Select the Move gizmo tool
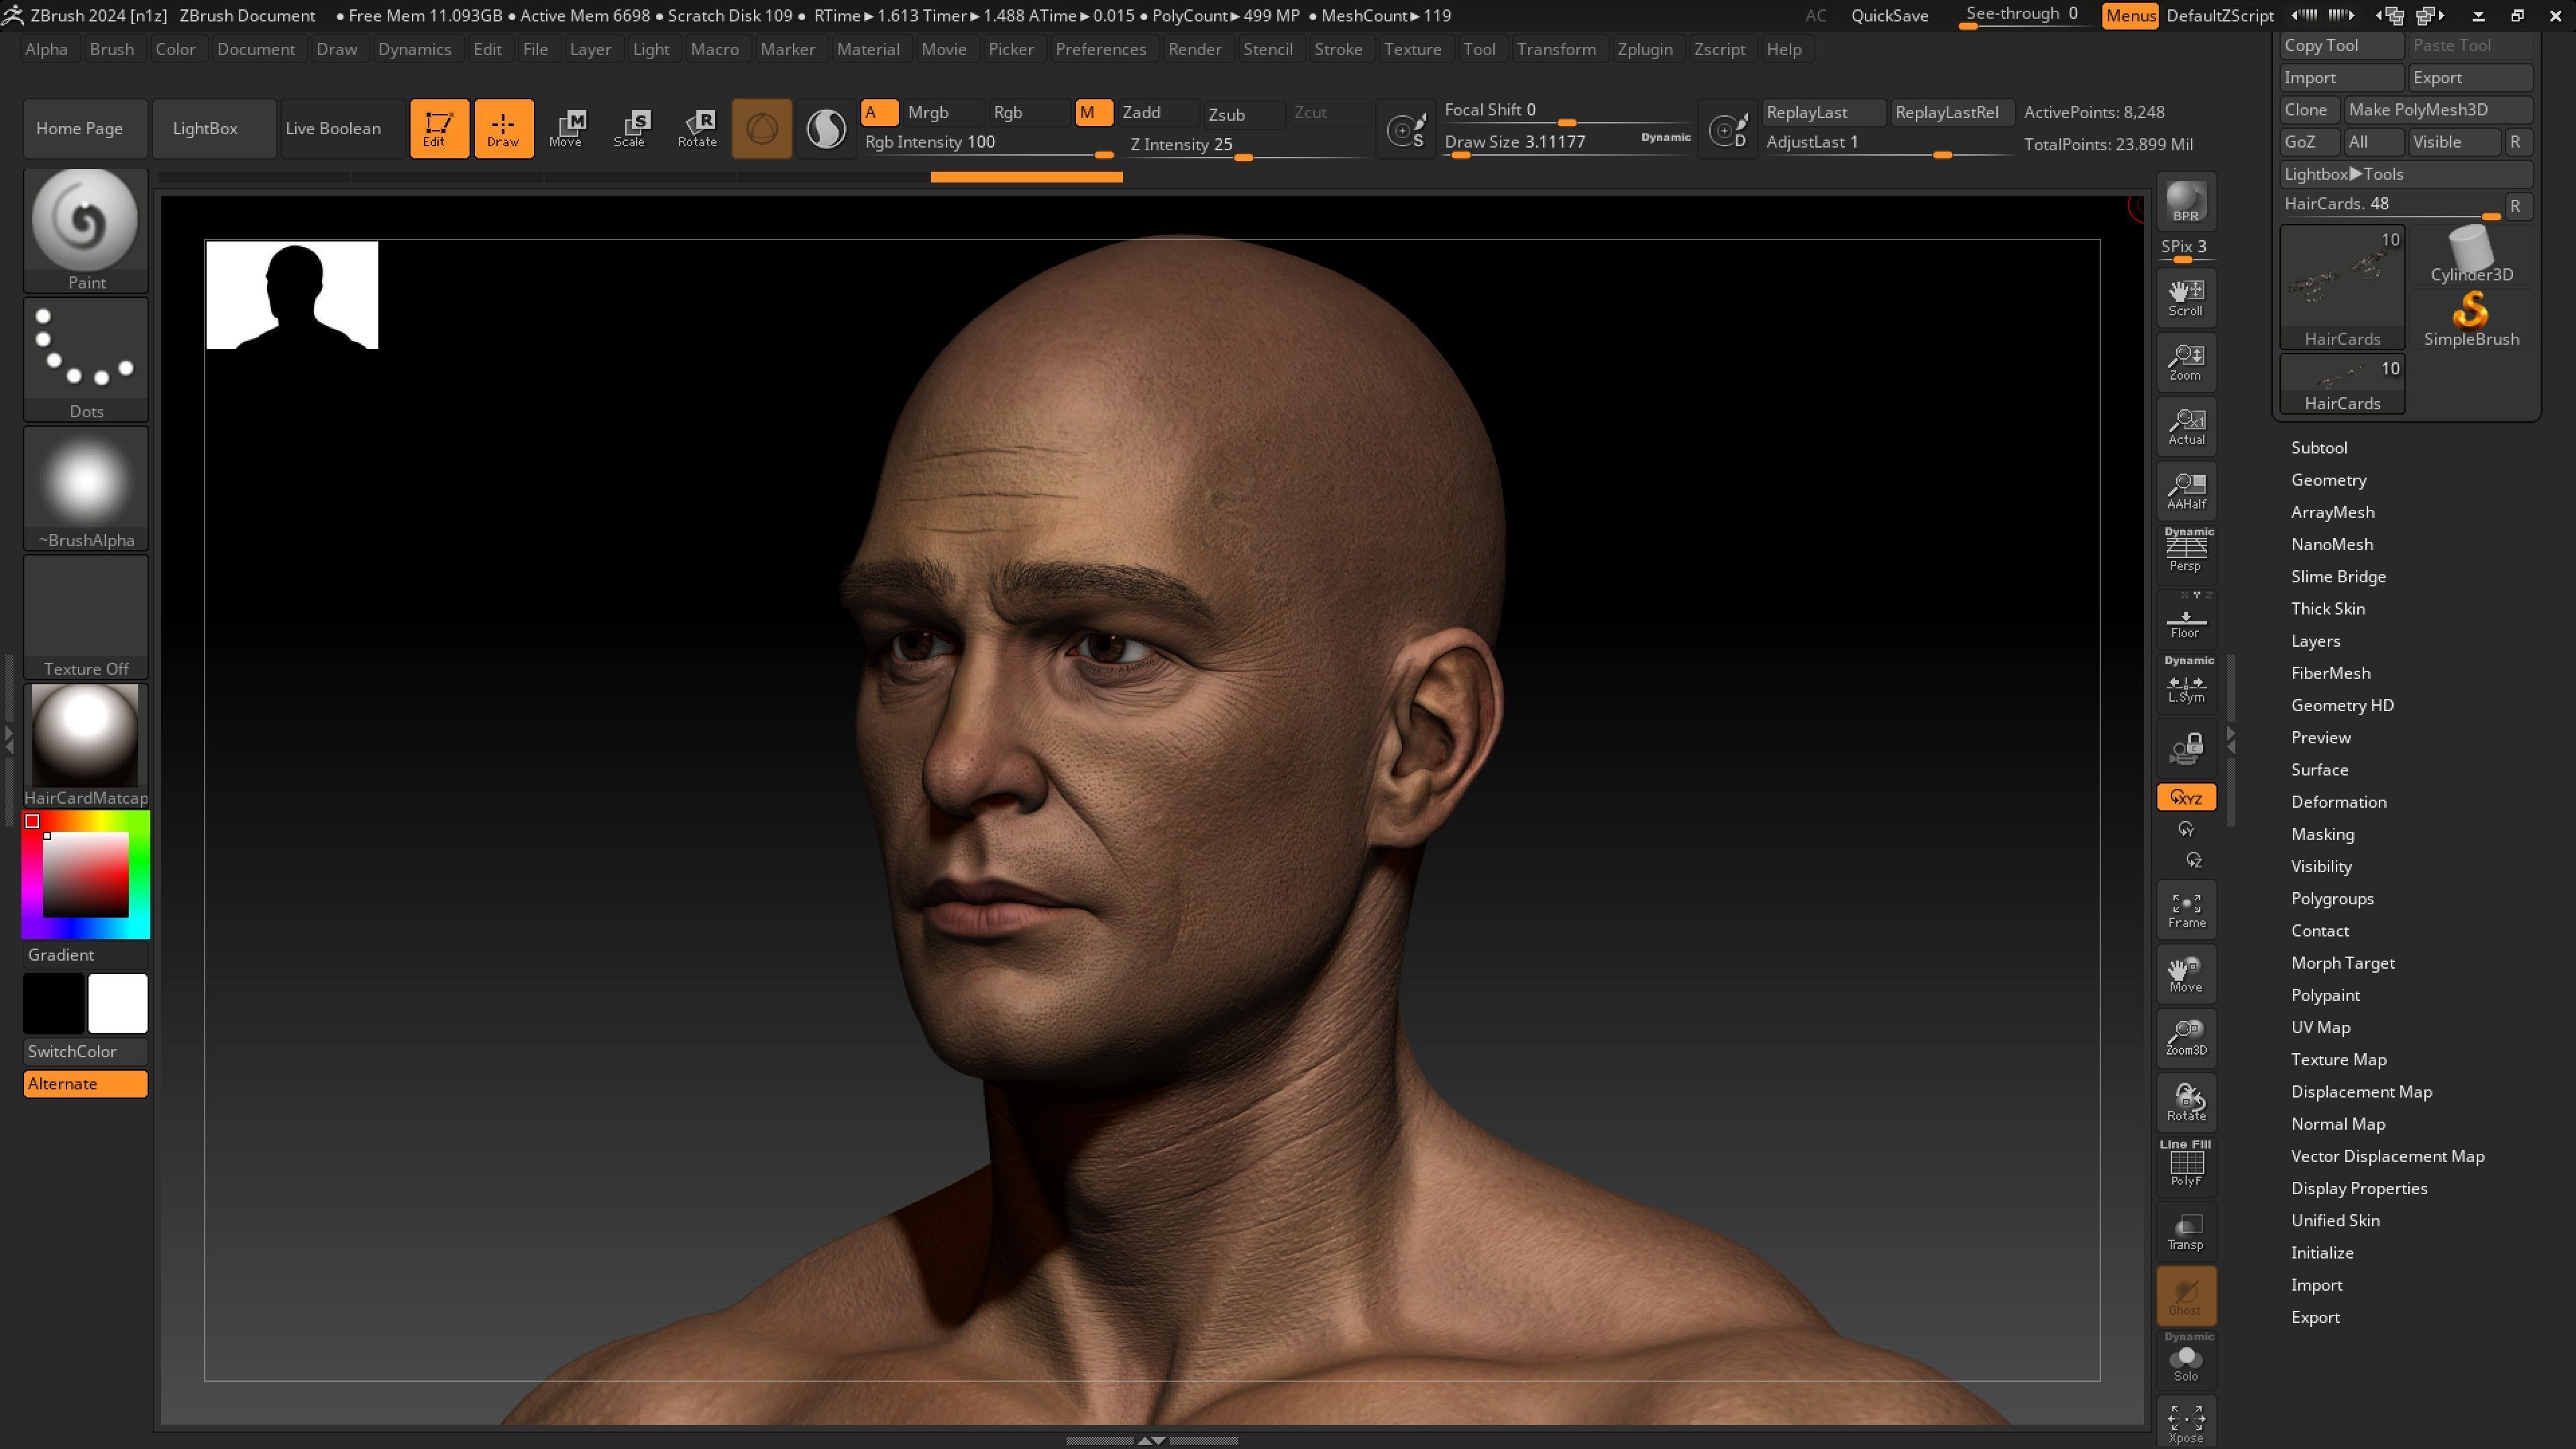2576x1449 pixels. click(567, 128)
